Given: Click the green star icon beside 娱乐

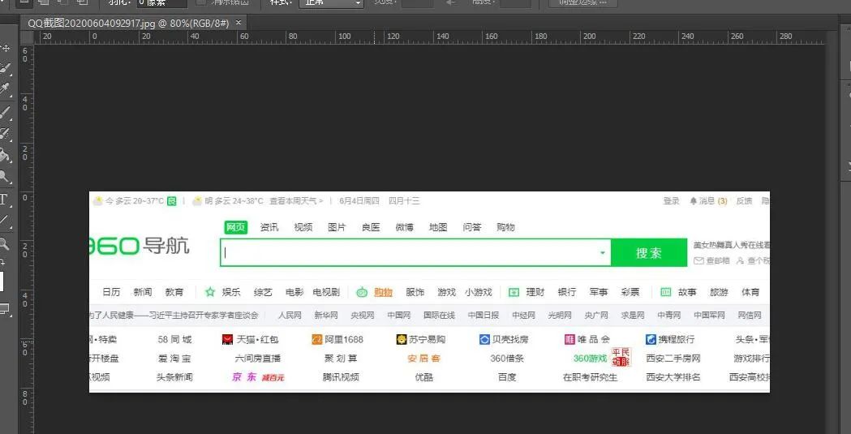Looking at the screenshot, I should pyautogui.click(x=210, y=292).
